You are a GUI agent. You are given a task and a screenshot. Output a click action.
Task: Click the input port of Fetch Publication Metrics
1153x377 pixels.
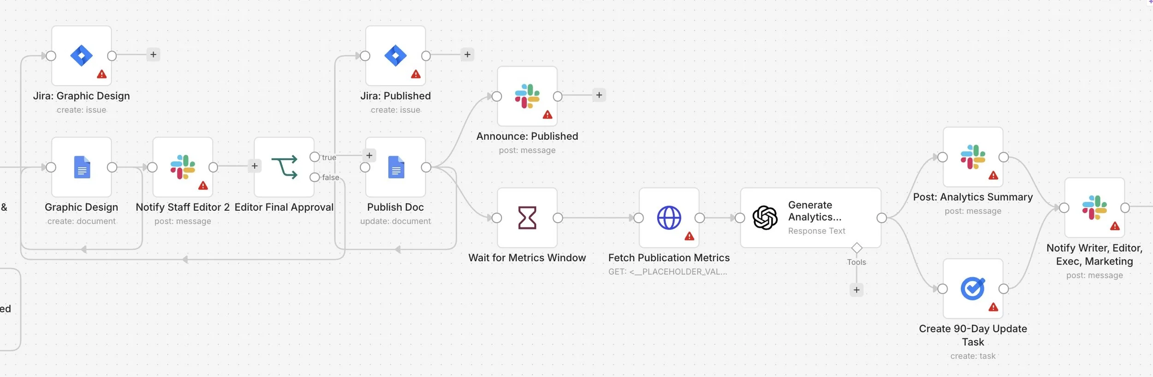coord(639,218)
